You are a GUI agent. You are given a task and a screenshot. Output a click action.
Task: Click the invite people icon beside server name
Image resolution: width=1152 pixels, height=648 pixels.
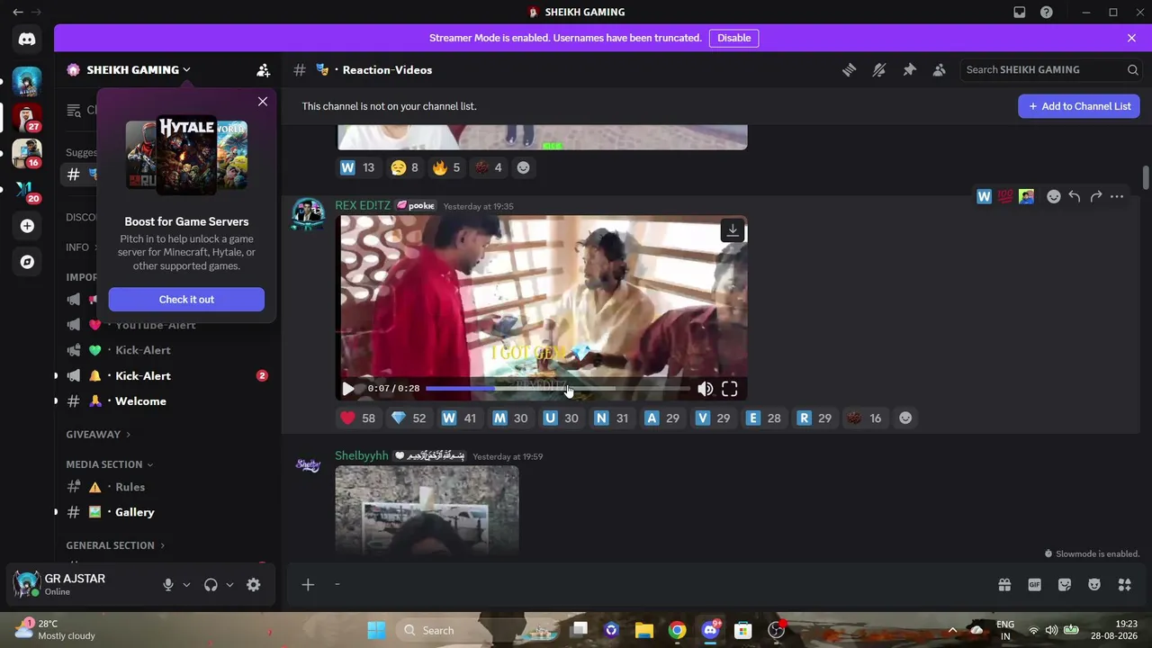(263, 69)
